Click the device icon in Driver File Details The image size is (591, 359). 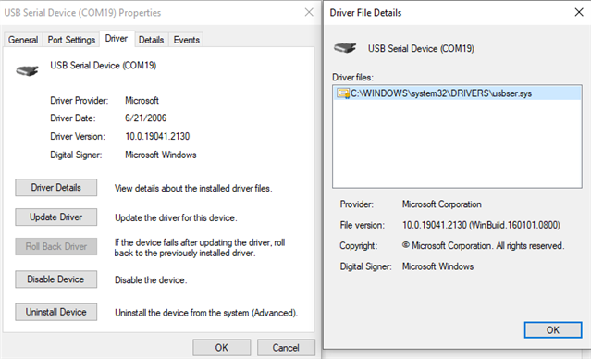point(345,48)
